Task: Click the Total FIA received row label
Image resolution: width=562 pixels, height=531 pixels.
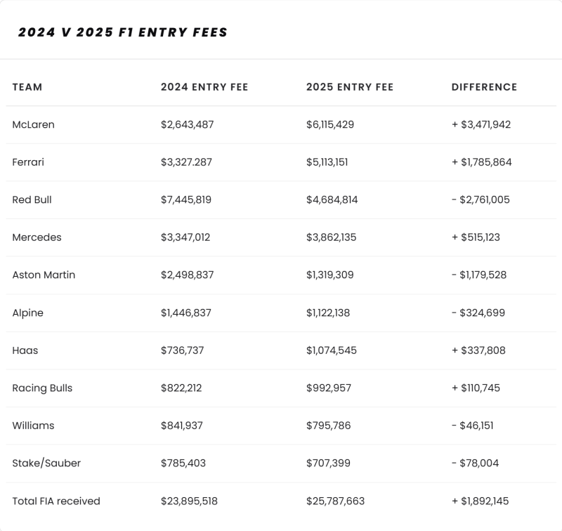Action: (x=56, y=501)
